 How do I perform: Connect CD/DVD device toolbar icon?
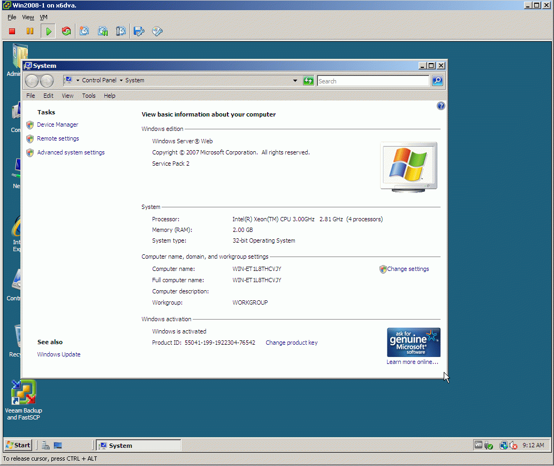pyautogui.click(x=157, y=32)
